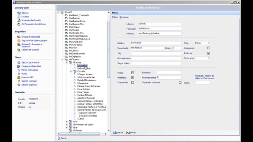Click the Cerrar door icon
Viewport: 253px width, 142px height.
59,138
